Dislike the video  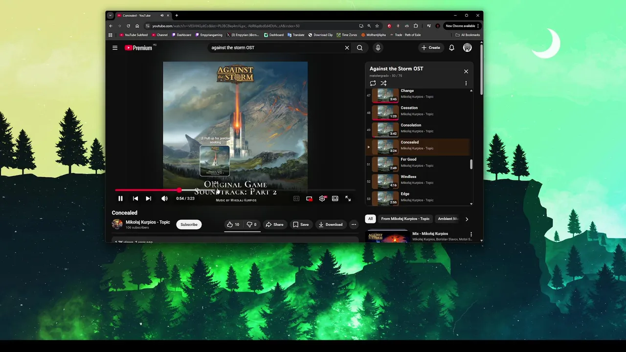[251, 224]
